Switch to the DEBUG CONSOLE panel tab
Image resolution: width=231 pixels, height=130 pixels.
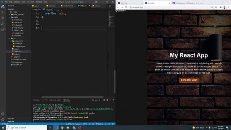[x=55, y=100]
